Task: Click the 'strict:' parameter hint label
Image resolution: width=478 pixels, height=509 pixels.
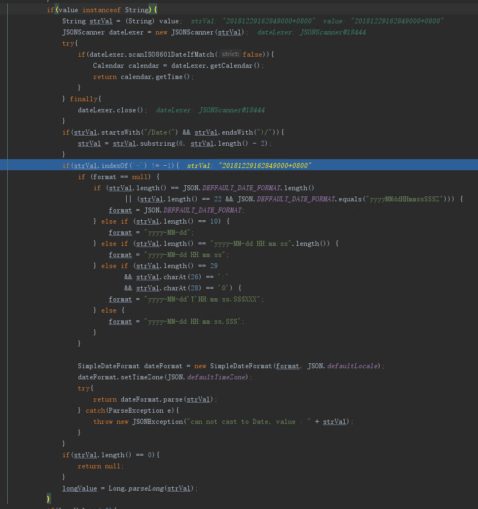Action: pyautogui.click(x=230, y=54)
